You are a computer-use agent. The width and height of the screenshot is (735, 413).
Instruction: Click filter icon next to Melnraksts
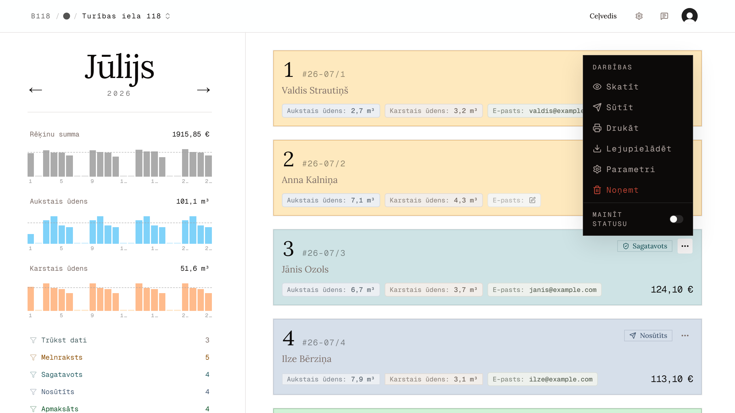(33, 357)
